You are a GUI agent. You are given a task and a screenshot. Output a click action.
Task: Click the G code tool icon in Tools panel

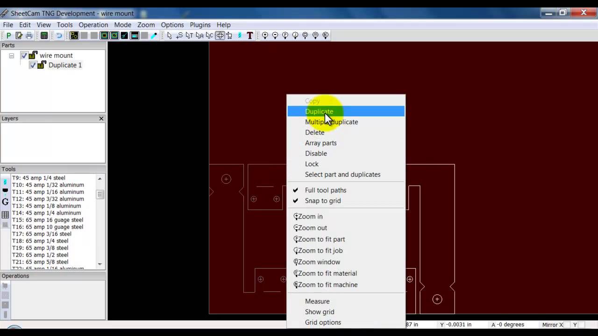click(5, 202)
